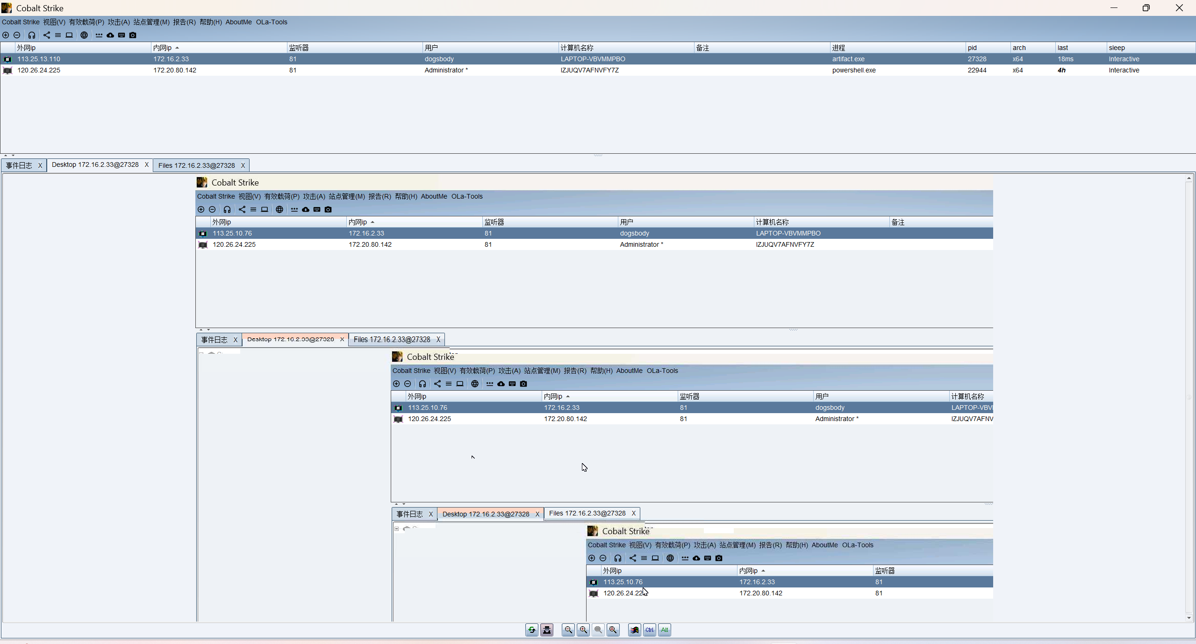Open the 报告(R) menu

tap(184, 22)
